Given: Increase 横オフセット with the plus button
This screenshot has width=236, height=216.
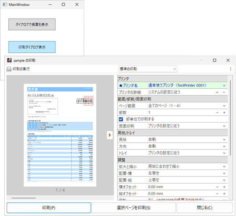Looking at the screenshot, I should tap(224, 187).
